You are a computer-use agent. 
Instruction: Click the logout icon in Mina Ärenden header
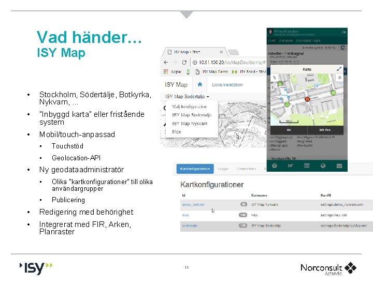(343, 32)
